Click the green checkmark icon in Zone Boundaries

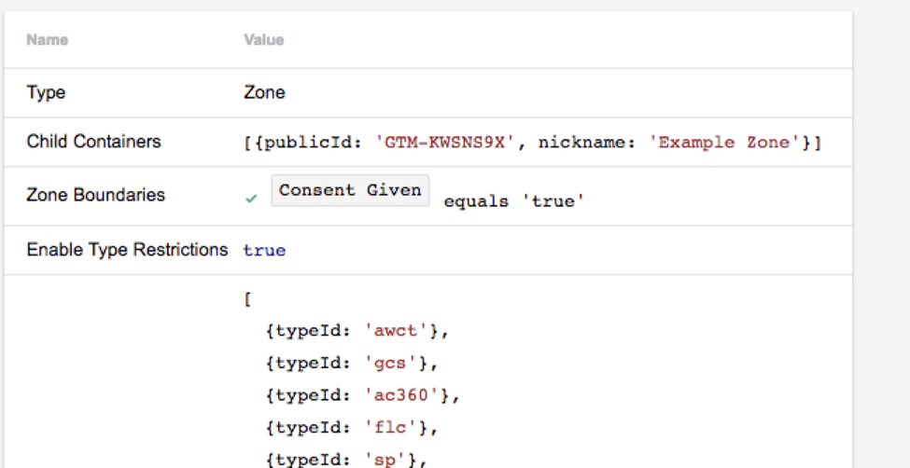pyautogui.click(x=251, y=199)
